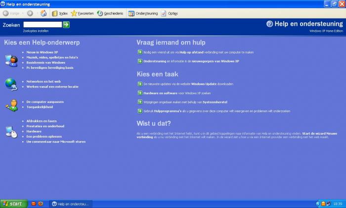Open Netwerken en het web topic

[43, 81]
